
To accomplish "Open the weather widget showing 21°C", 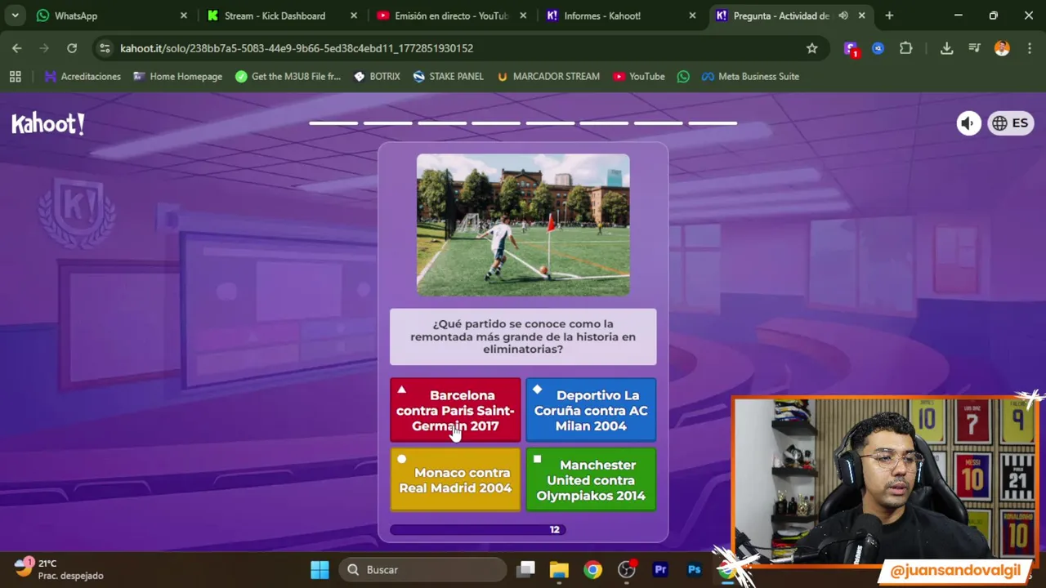I will (x=59, y=569).
